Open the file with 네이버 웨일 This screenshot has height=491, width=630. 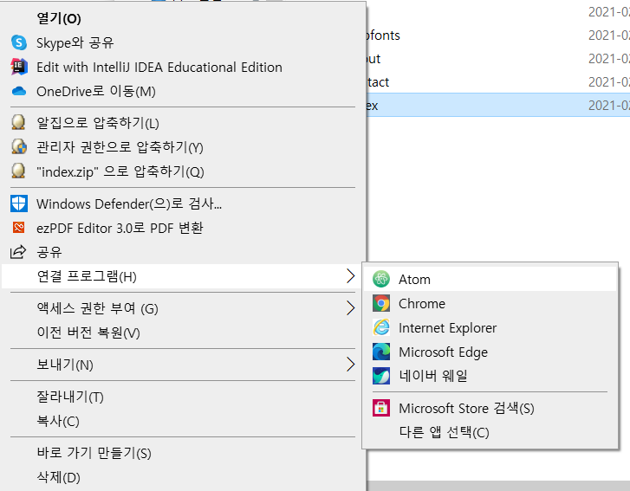tap(490, 376)
